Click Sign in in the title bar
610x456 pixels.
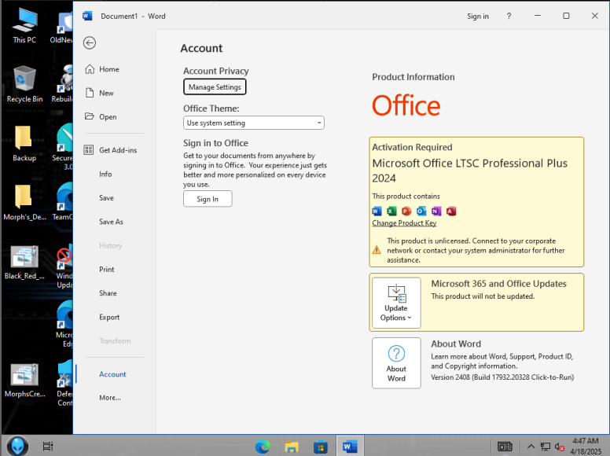[477, 17]
